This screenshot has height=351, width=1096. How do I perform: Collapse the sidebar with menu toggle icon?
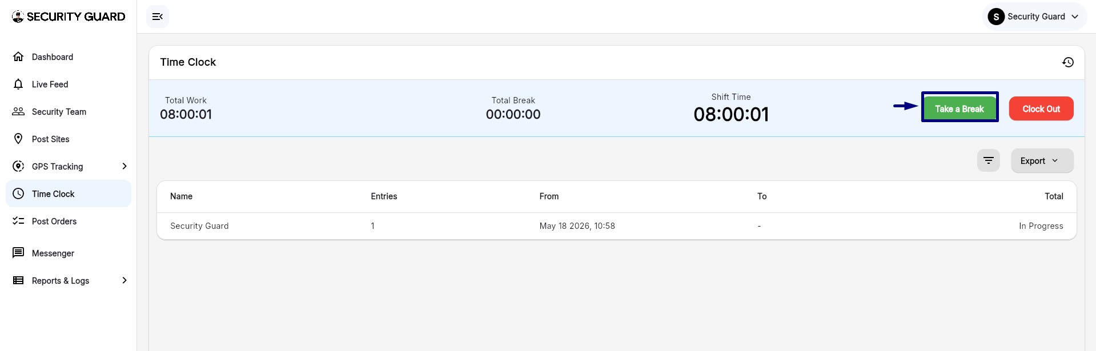point(158,17)
